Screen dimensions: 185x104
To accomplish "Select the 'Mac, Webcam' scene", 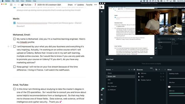I will (121, 86).
